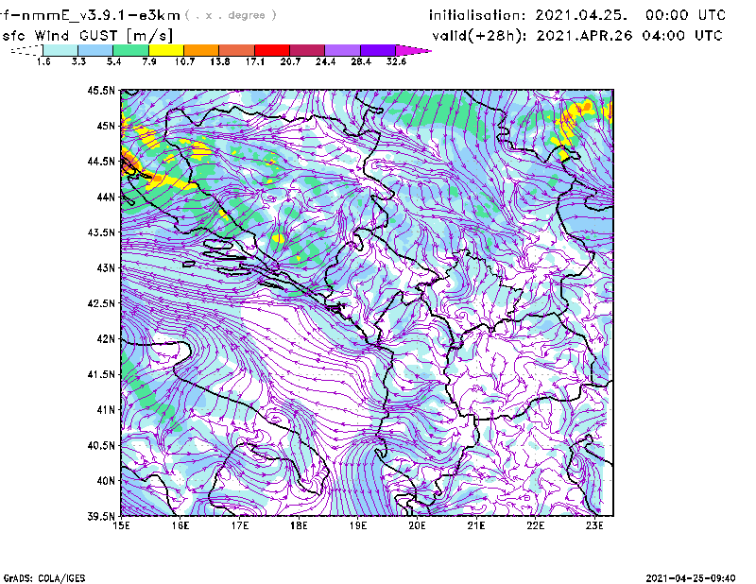Click the "valid(+28h): 2021.APR.26 04:00 UTC" line
Screen dimensions: 756x584
pos(577,36)
